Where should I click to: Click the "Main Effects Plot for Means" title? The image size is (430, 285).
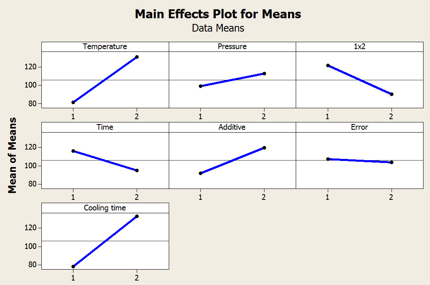point(218,14)
